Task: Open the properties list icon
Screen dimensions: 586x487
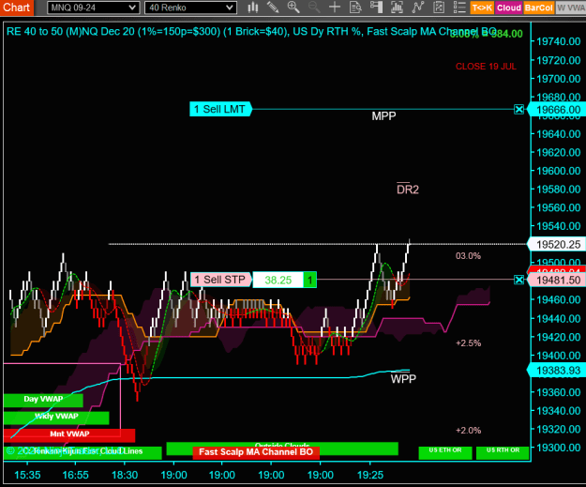Action: 459,8
